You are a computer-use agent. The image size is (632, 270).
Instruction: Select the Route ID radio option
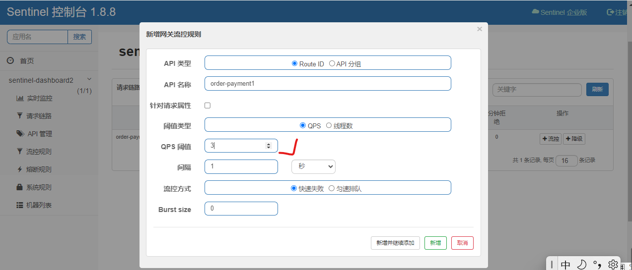(x=294, y=63)
